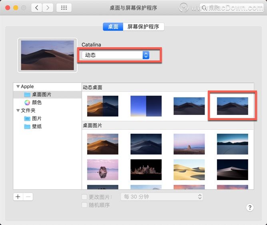Viewport: 267px width, 225px height.
Task: Pick the pink lake rock reflection picture
Action: click(103, 170)
